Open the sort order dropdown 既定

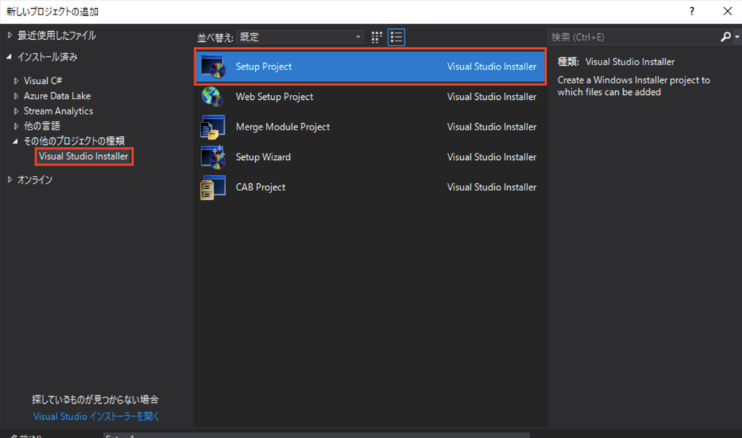[x=301, y=37]
